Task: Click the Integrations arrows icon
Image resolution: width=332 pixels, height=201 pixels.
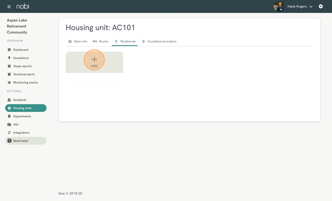Action: [x=9, y=133]
